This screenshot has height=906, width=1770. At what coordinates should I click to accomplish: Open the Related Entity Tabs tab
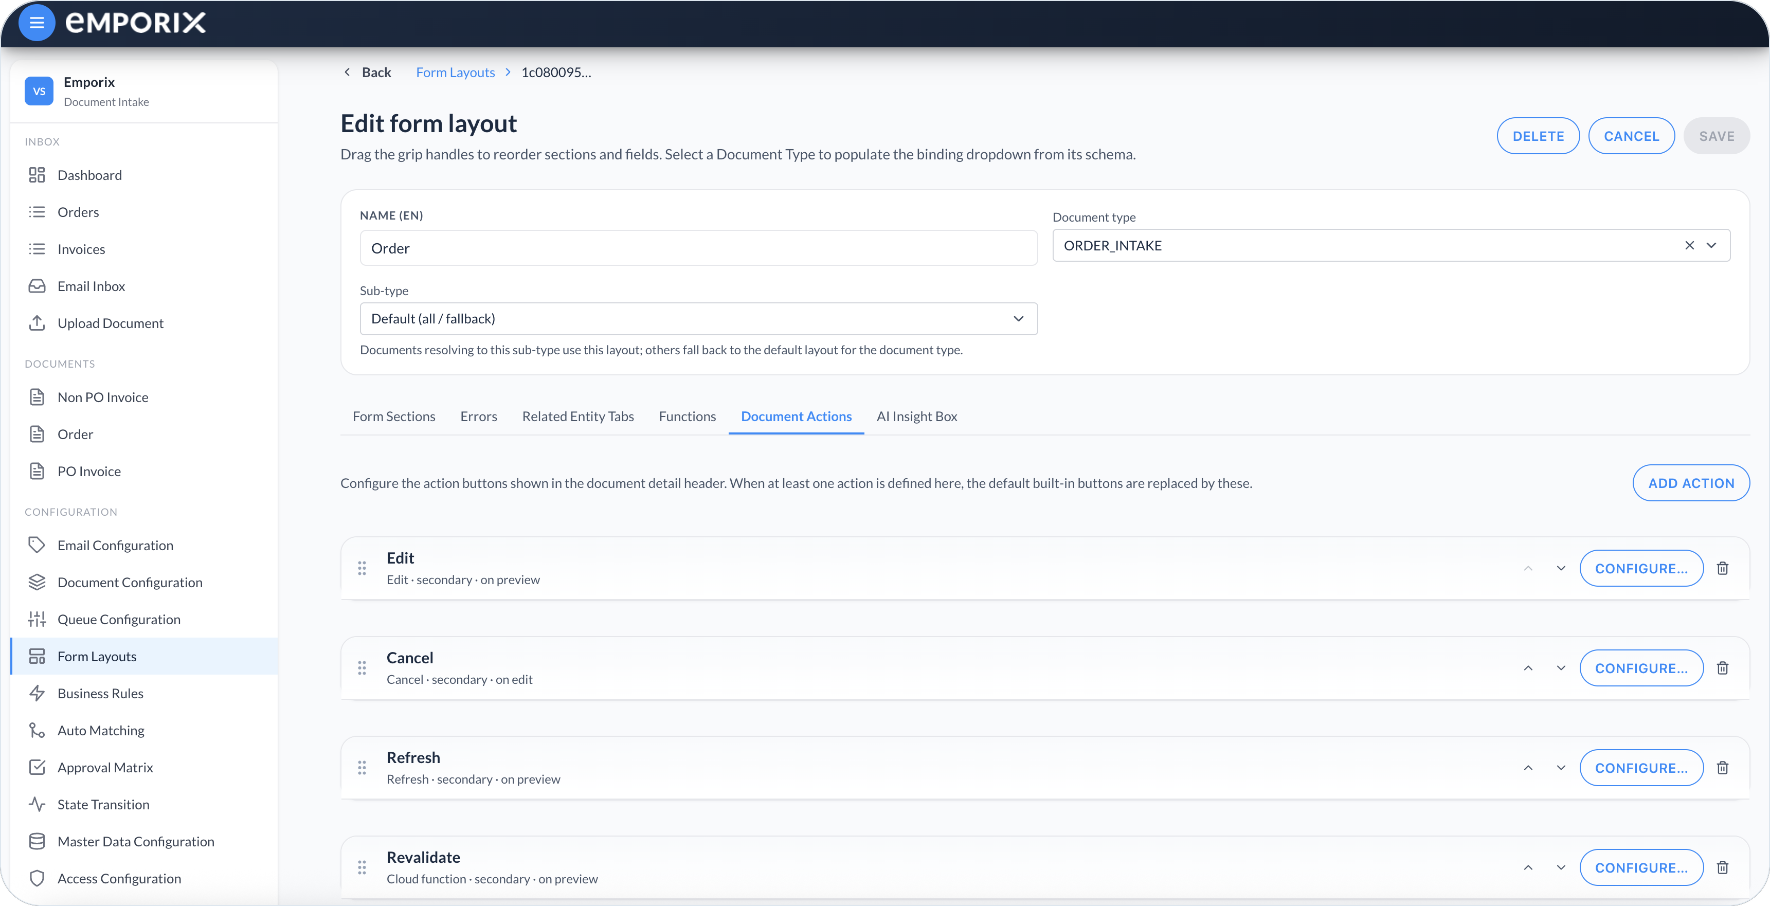tap(578, 416)
